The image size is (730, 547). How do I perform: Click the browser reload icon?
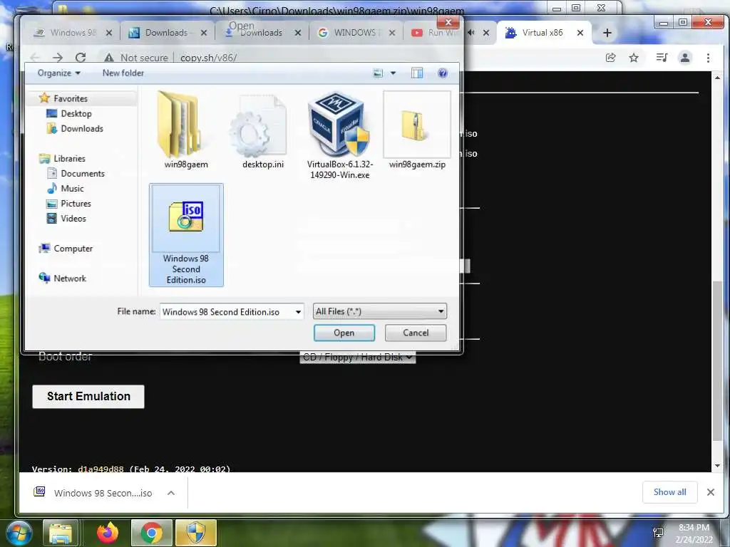pos(81,58)
